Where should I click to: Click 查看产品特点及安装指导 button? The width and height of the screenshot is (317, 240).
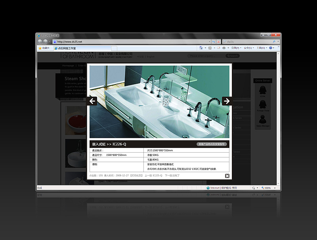pyautogui.click(x=212, y=144)
